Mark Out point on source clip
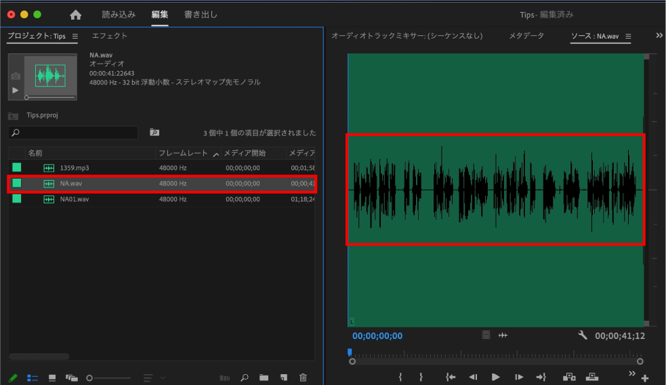Image resolution: width=666 pixels, height=385 pixels. pyautogui.click(x=421, y=377)
